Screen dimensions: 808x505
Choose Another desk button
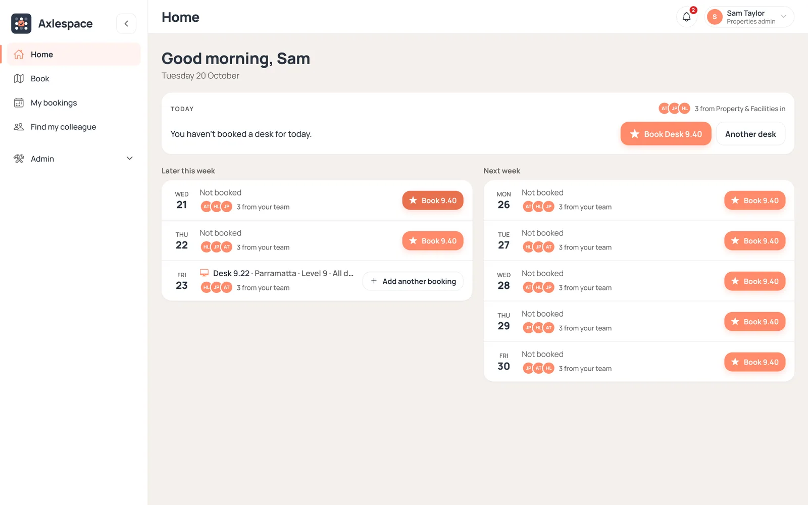[750, 134]
